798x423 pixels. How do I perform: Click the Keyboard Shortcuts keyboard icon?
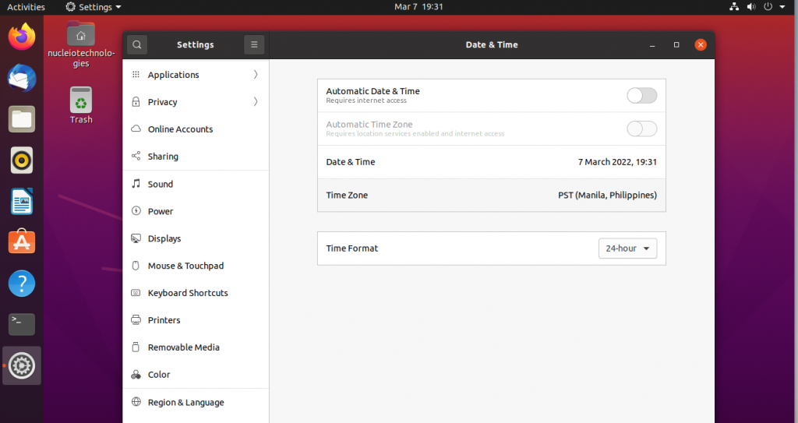click(136, 293)
